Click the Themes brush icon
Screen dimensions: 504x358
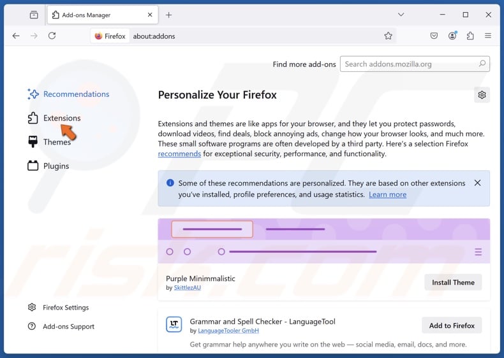point(33,141)
